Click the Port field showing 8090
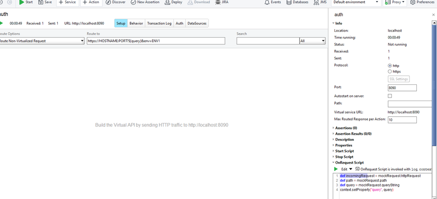This screenshot has height=199, width=437. coord(402,88)
